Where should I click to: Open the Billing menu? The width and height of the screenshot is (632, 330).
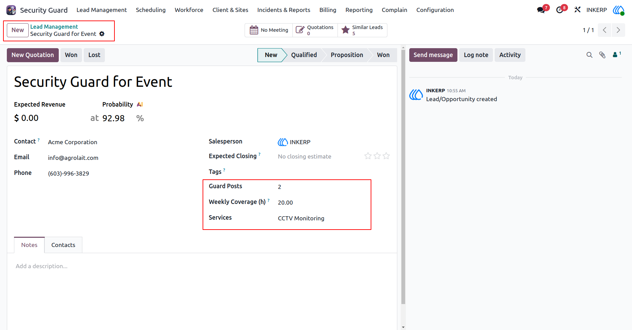click(x=328, y=10)
